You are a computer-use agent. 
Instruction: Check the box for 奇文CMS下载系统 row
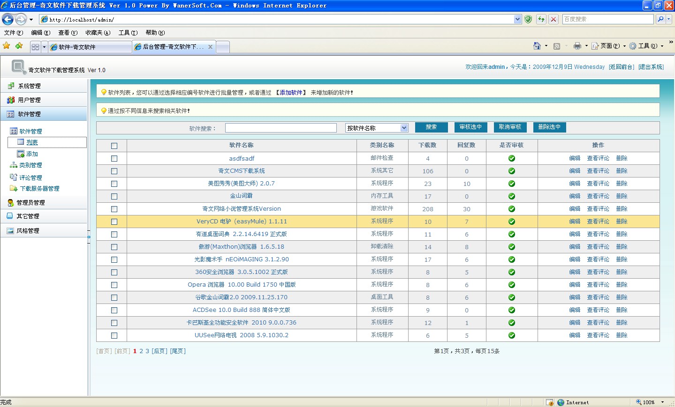pos(114,171)
